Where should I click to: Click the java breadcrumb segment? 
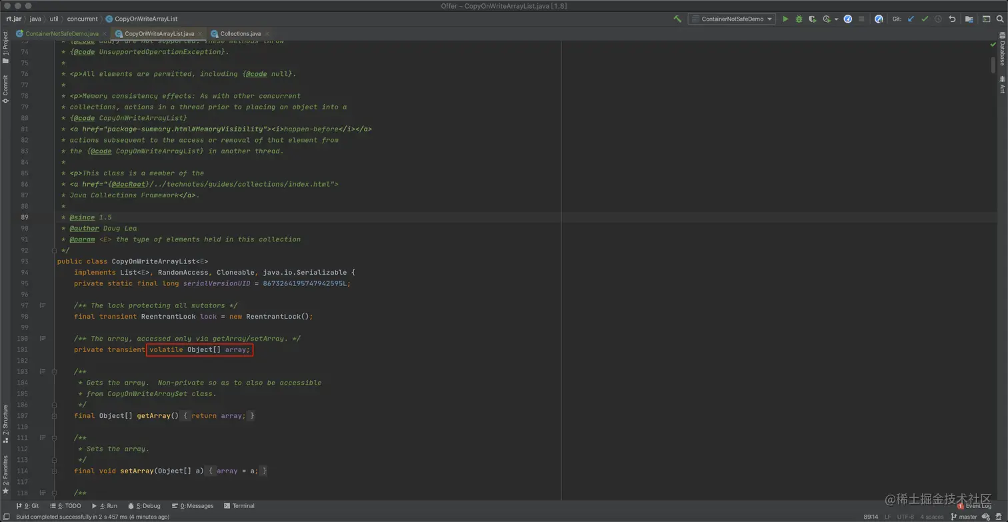click(35, 19)
